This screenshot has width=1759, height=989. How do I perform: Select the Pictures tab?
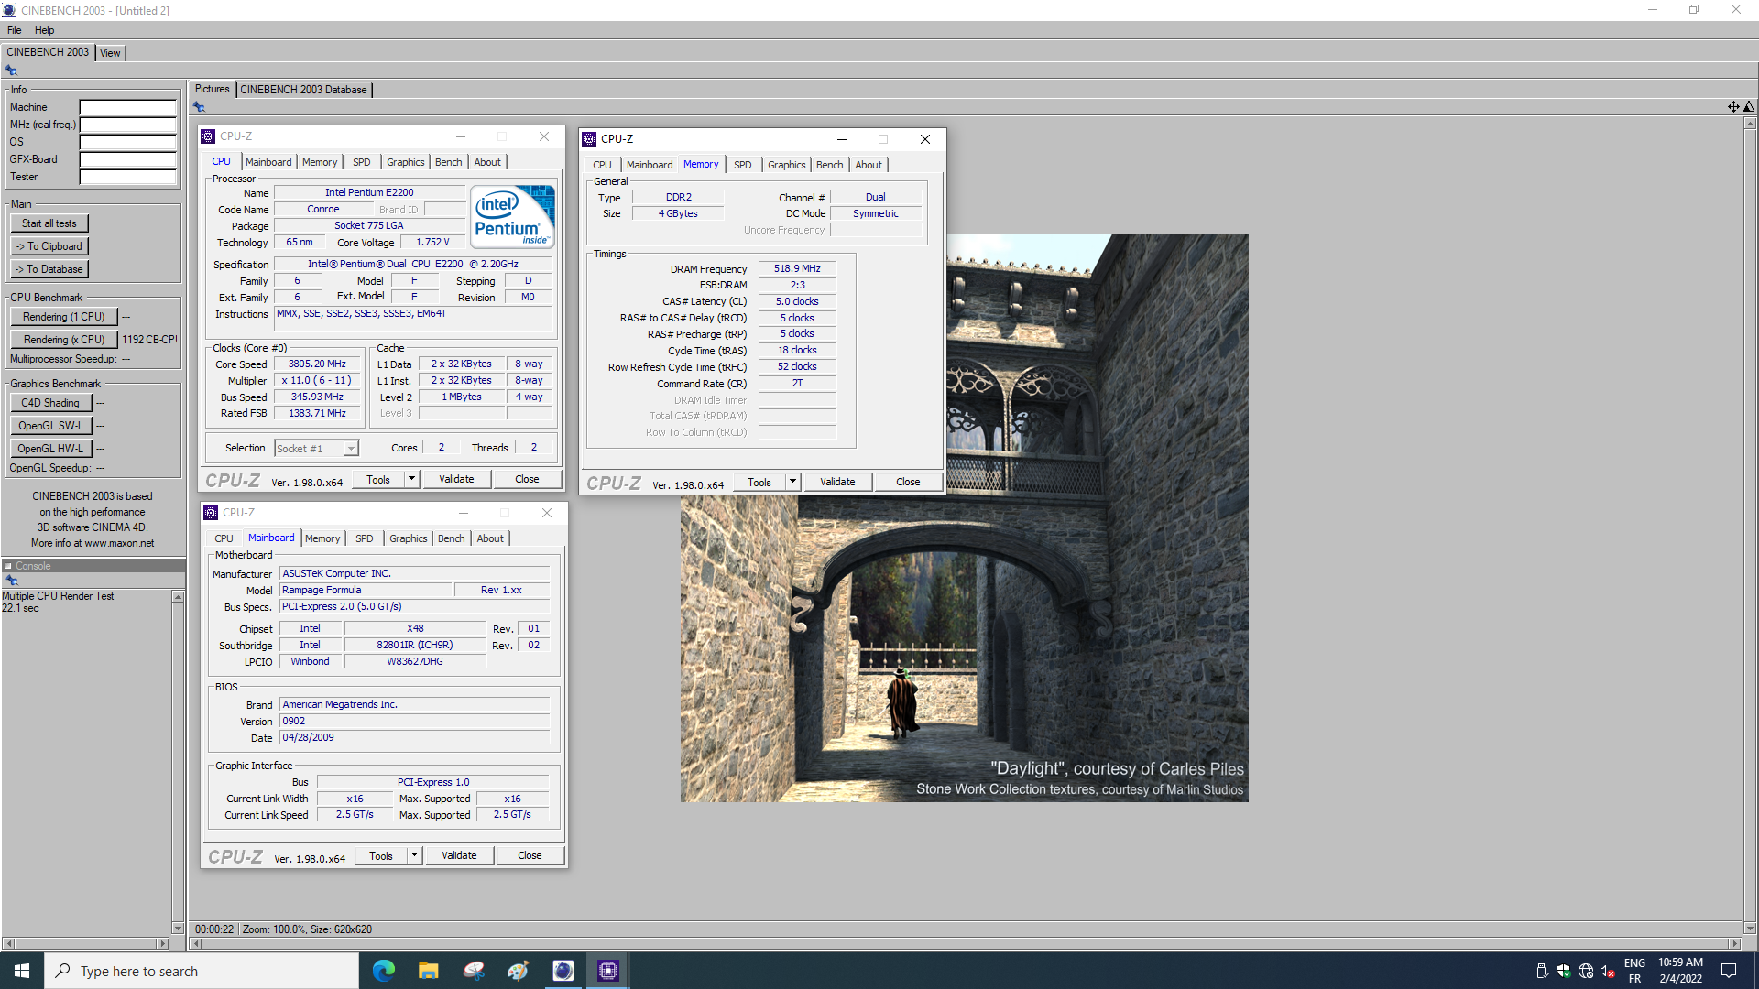coord(213,89)
